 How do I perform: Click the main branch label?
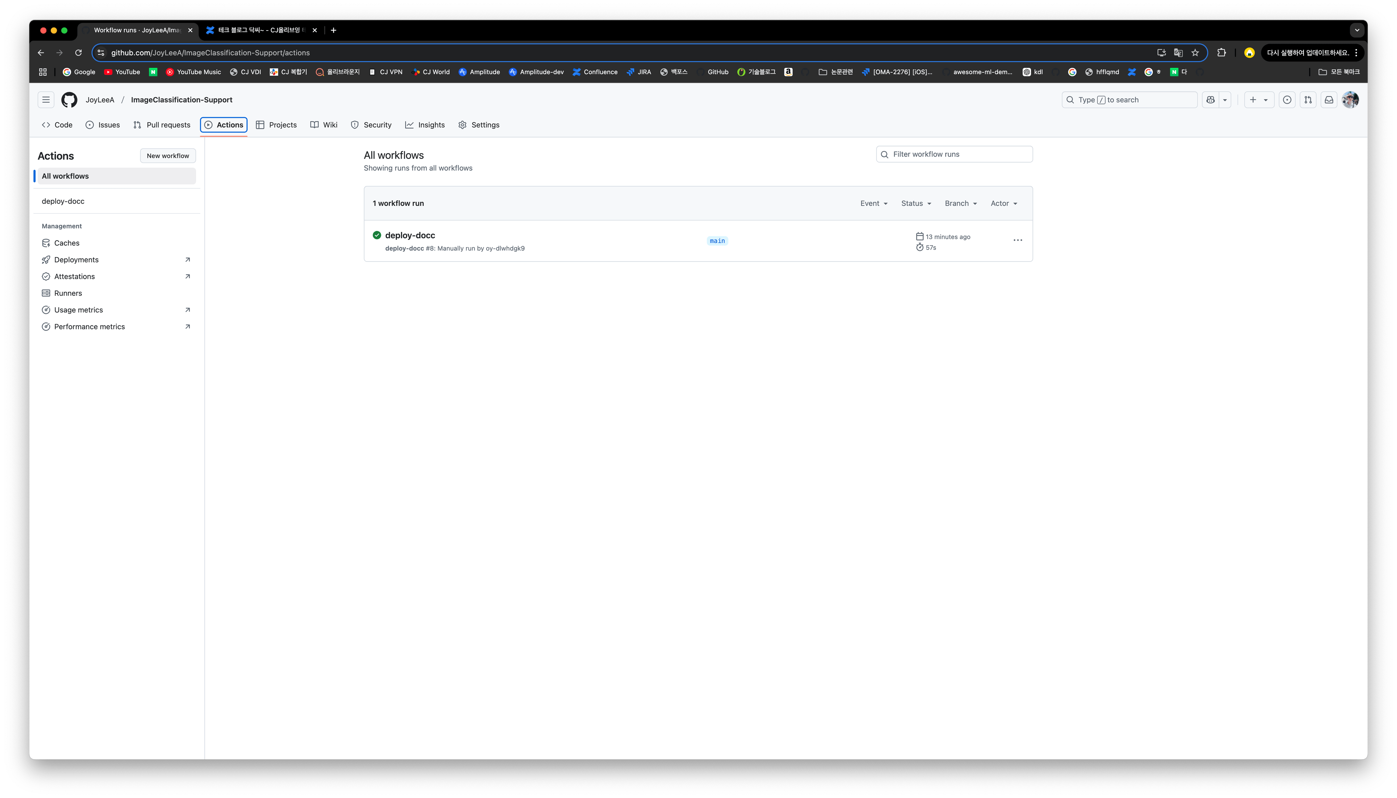coord(717,241)
